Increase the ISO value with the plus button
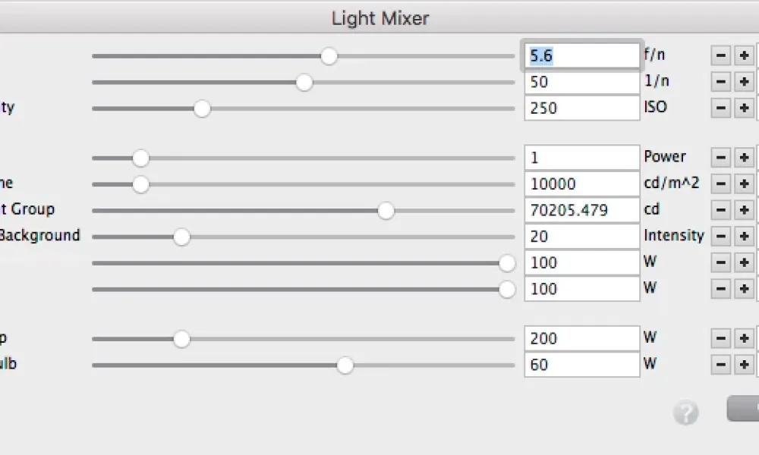The width and height of the screenshot is (759, 455). pyautogui.click(x=744, y=108)
